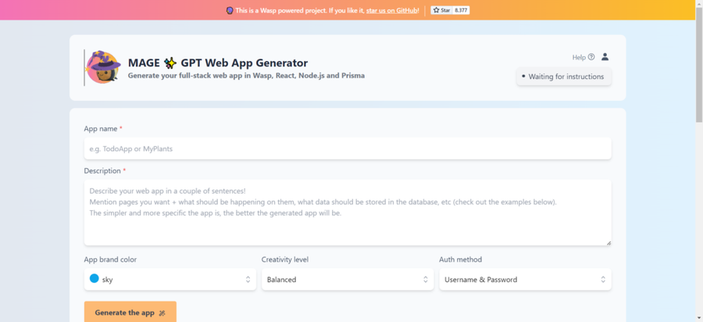
Task: Click the Wasp logo in top banner
Action: [x=230, y=11]
